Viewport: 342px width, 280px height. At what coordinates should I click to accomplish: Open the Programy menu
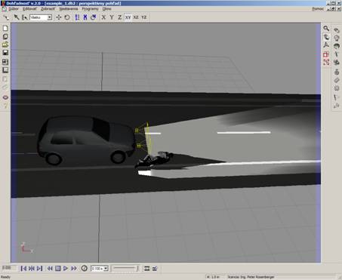(x=90, y=9)
